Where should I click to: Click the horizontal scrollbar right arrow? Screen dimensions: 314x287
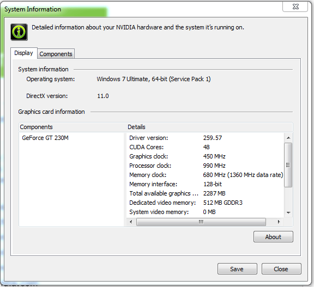tap(279, 222)
